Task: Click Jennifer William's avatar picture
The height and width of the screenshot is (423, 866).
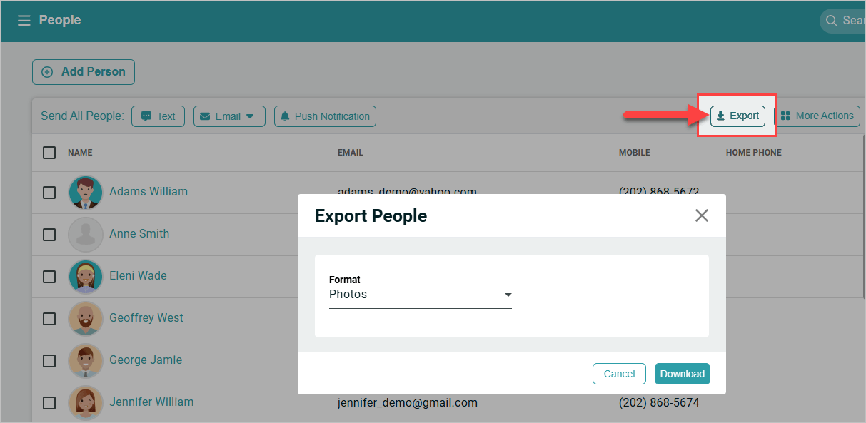Action: pyautogui.click(x=86, y=402)
